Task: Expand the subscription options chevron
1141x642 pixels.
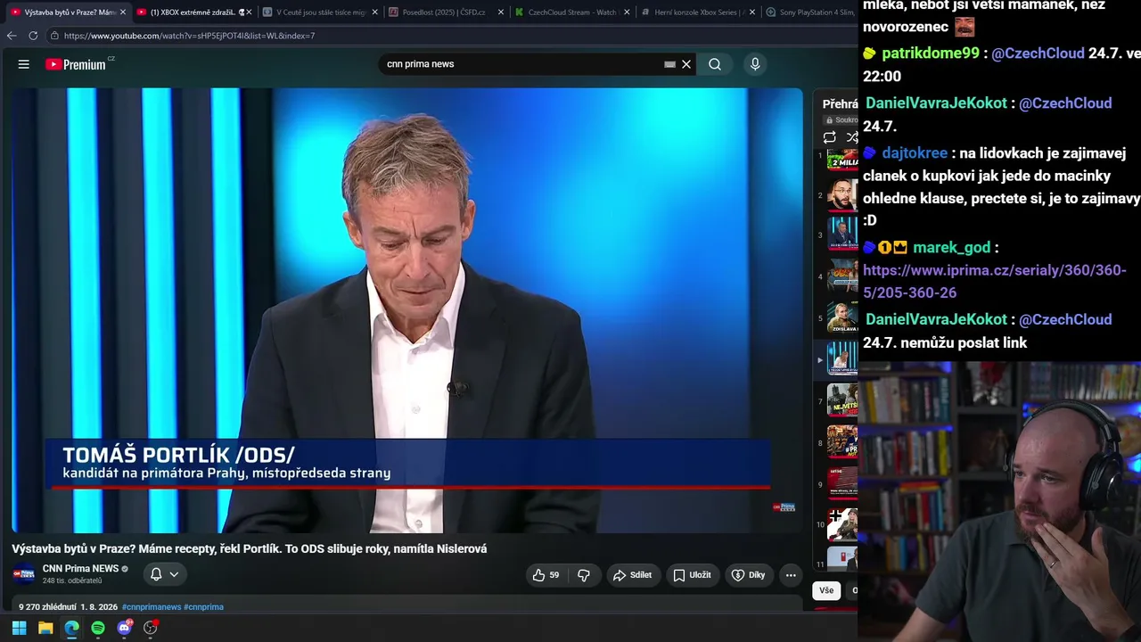Action: pos(174,574)
